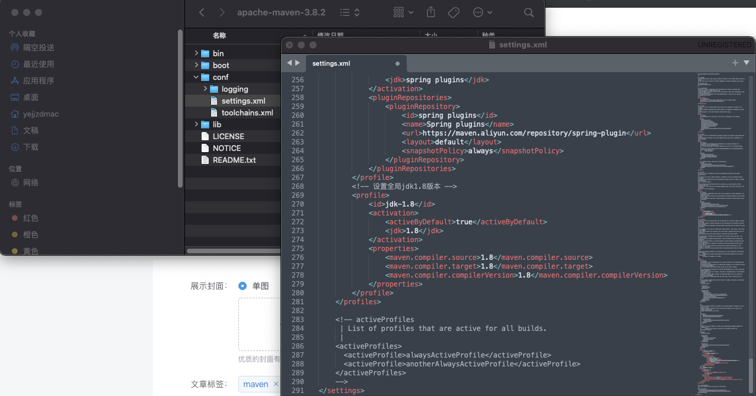Expand the lib folder
The image size is (756, 396).
pos(196,124)
